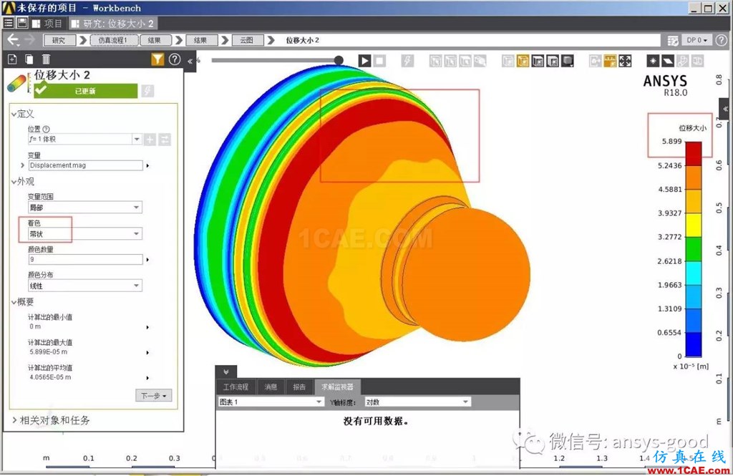Click the orange ruler display icon
The image size is (733, 476).
[x=610, y=61]
